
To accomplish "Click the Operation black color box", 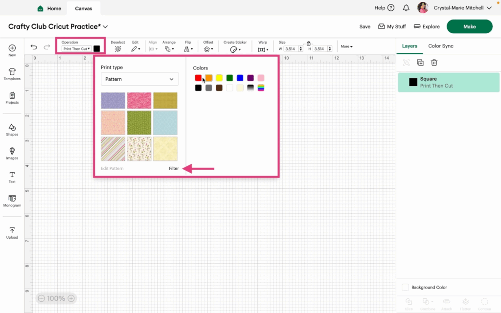I will pyautogui.click(x=96, y=48).
